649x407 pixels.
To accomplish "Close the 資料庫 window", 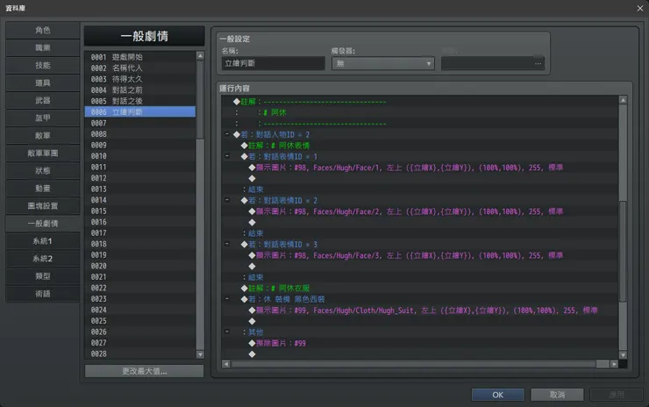I will pyautogui.click(x=640, y=8).
